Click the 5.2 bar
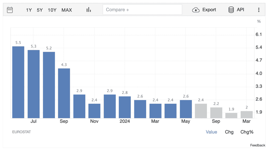Viewport: 272px width, 151px height. point(49,85)
